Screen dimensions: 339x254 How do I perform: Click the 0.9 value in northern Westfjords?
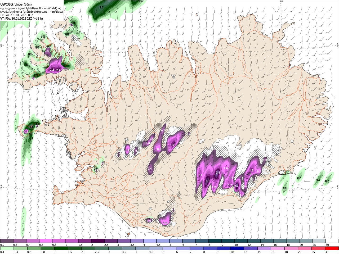(x=67, y=35)
